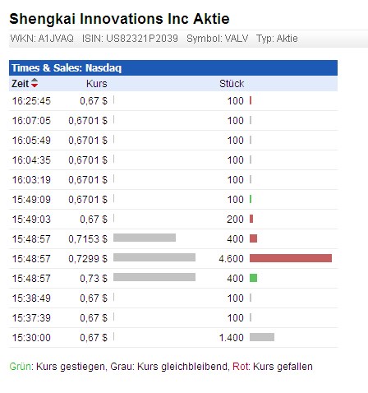Click the green volume bar at price 0,73 $

point(253,278)
